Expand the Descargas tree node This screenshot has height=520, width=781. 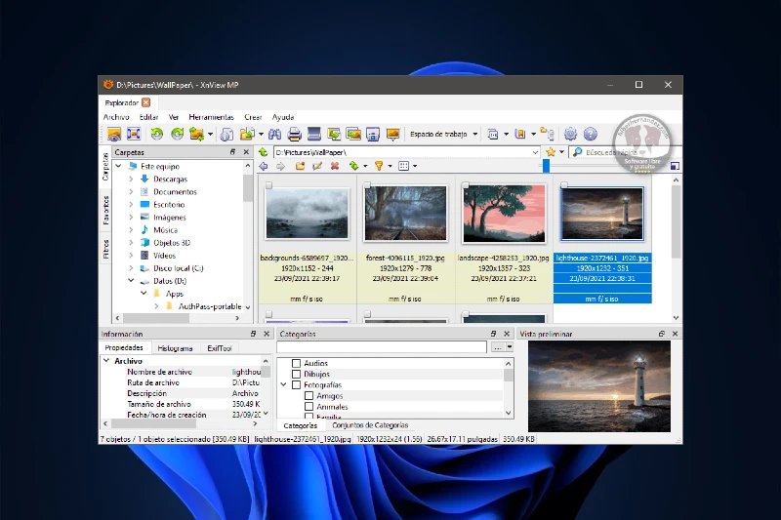(x=131, y=180)
